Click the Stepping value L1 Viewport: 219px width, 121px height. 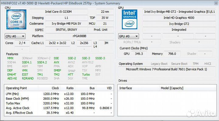coord(67,18)
